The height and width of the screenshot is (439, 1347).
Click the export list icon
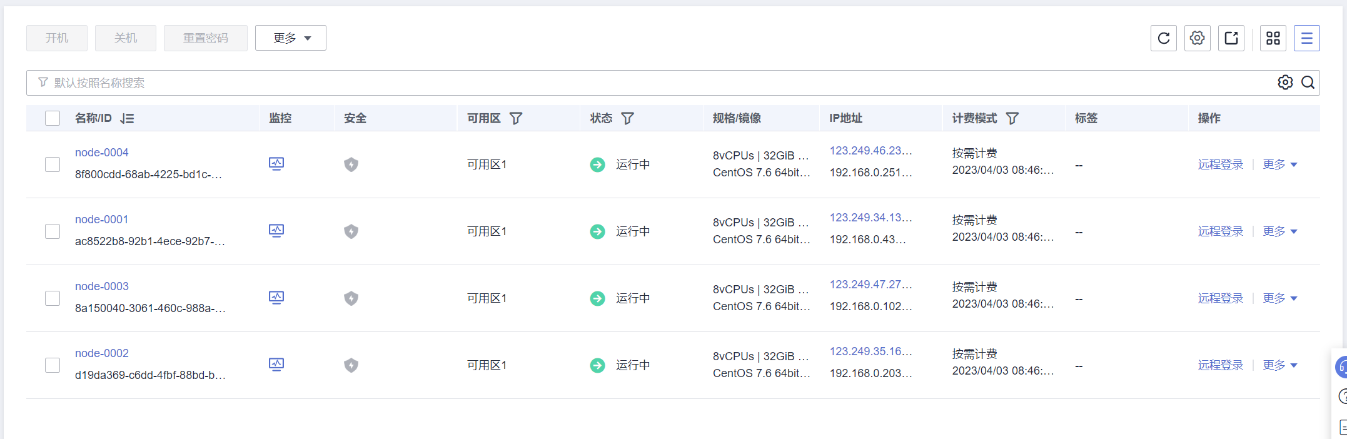click(x=1231, y=38)
